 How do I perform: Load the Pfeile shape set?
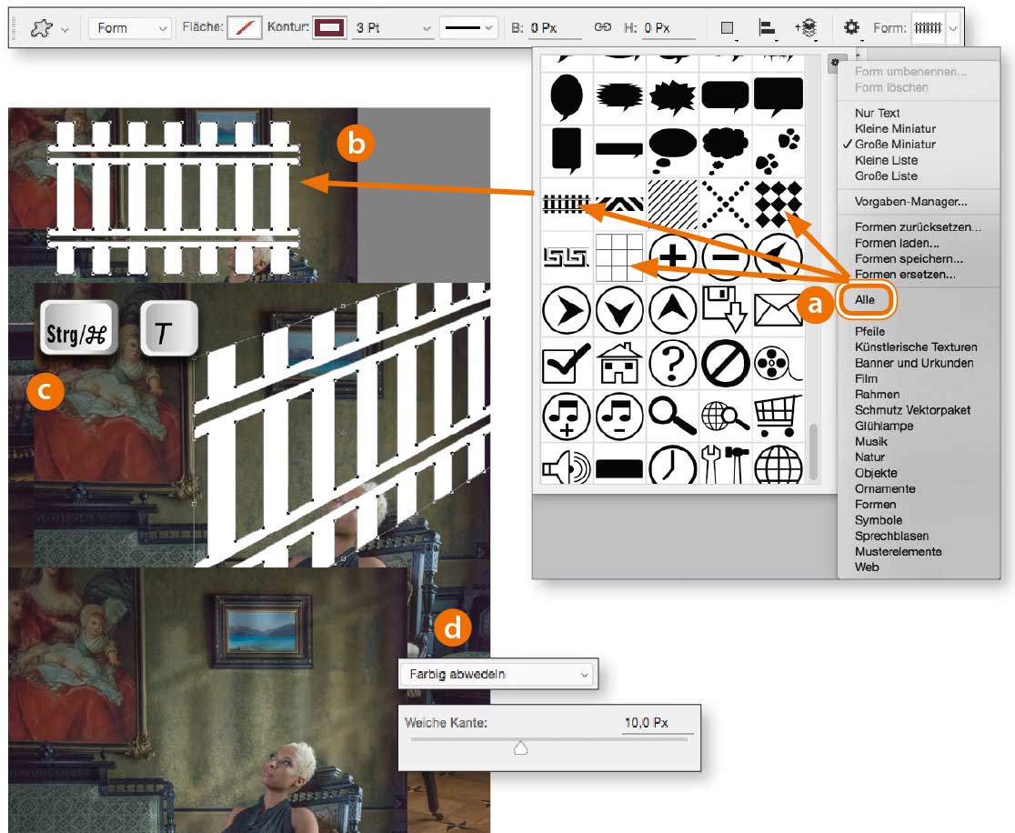869,331
